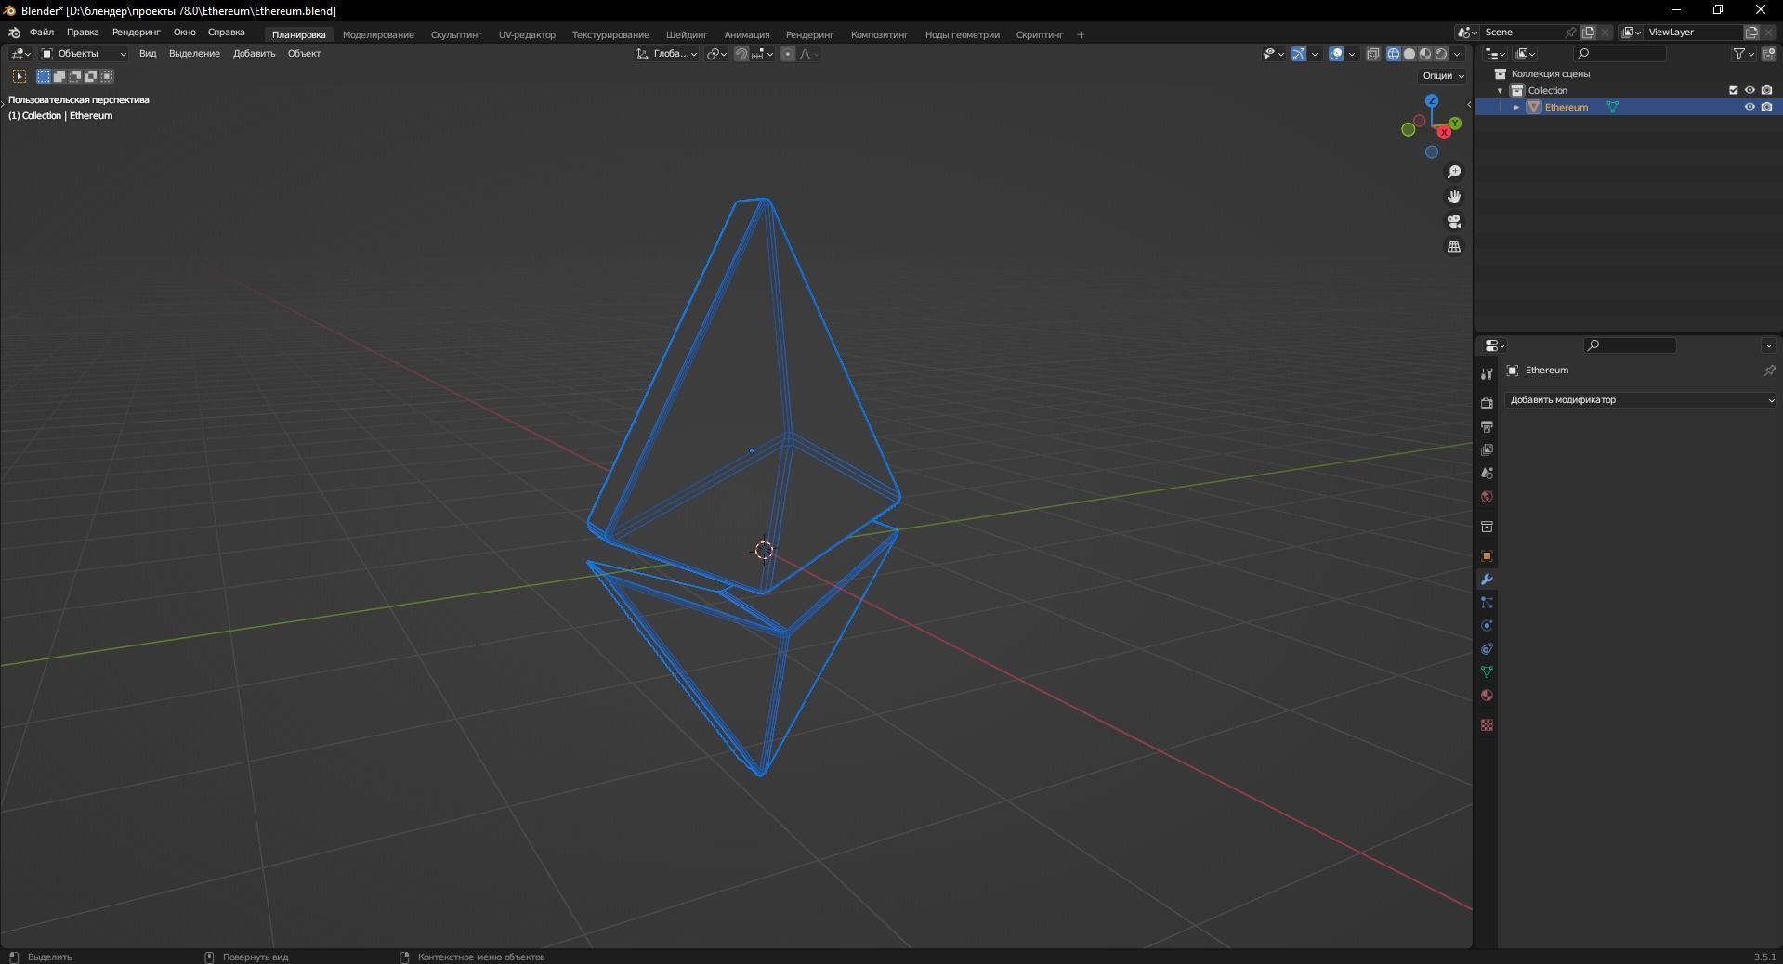1783x964 pixels.
Task: Toggle the Collection exclude checkbox
Action: [x=1733, y=90]
